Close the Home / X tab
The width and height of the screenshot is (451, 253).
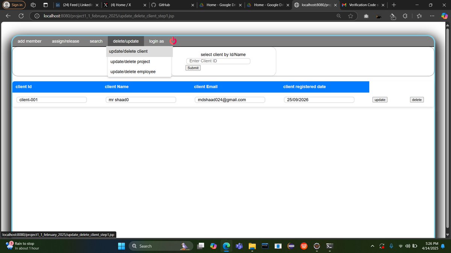click(x=145, y=5)
